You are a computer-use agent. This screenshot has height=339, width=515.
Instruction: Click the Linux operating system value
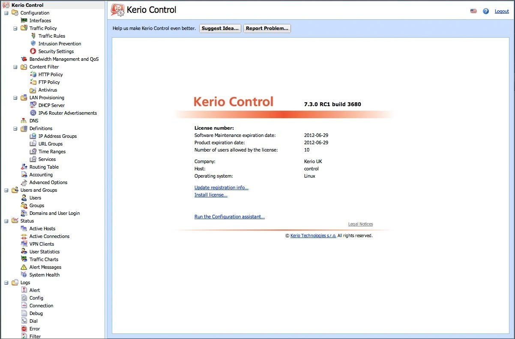[310, 176]
